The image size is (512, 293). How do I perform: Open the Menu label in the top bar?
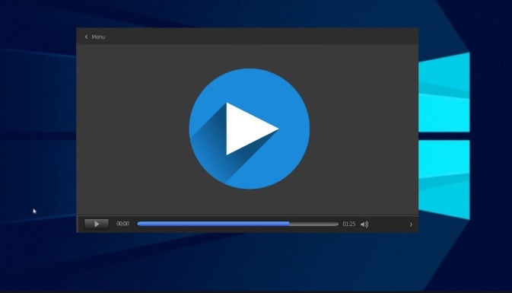(98, 37)
